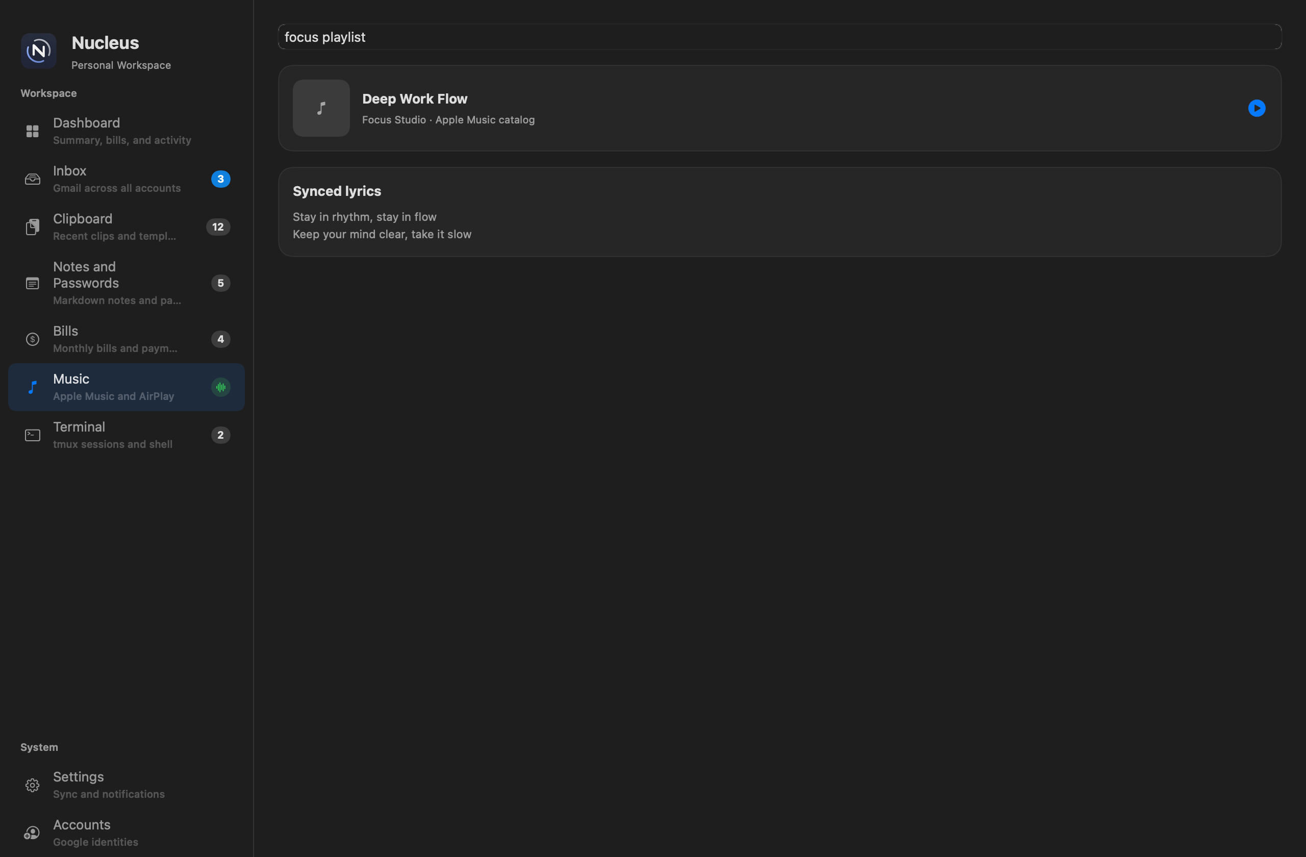
Task: Click 'Sync and notifications' description
Action: pyautogui.click(x=109, y=794)
